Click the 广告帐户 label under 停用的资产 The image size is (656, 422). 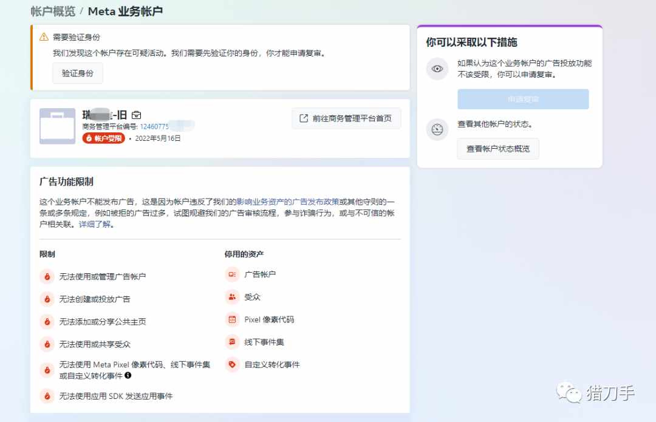tap(260, 274)
